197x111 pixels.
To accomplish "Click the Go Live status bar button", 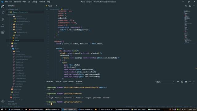I will [179, 107].
